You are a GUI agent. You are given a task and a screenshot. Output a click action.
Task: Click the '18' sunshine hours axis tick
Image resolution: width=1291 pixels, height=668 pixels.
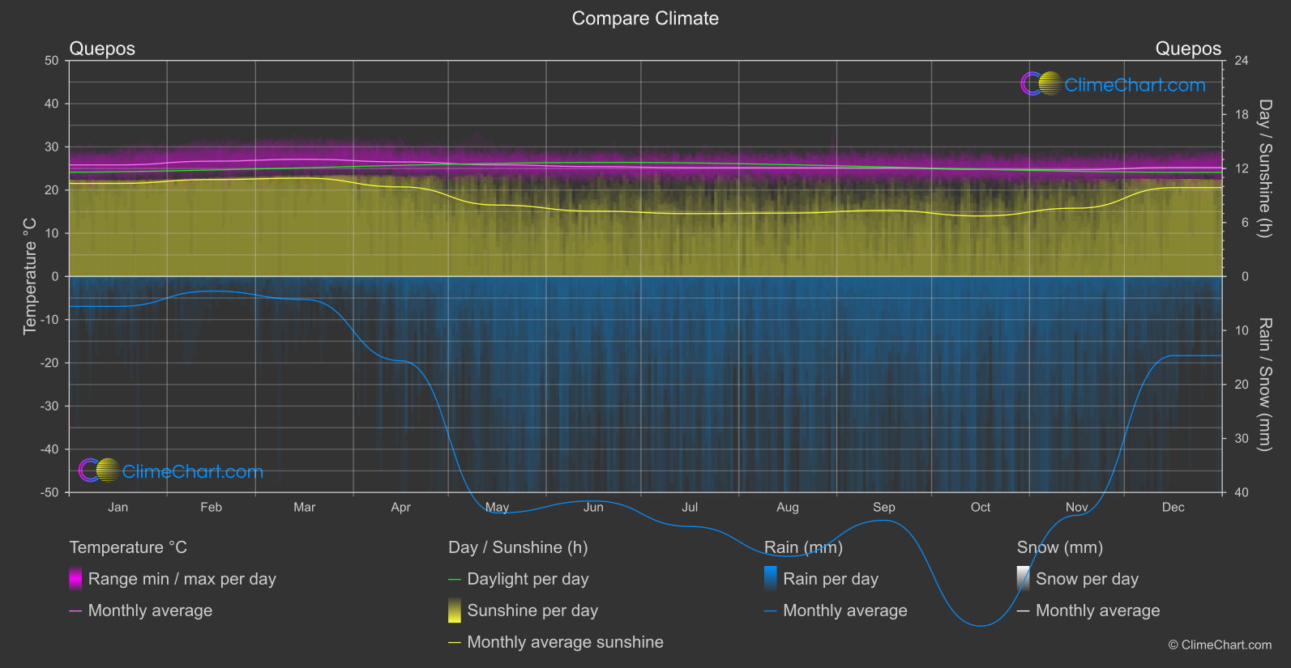tap(1242, 115)
